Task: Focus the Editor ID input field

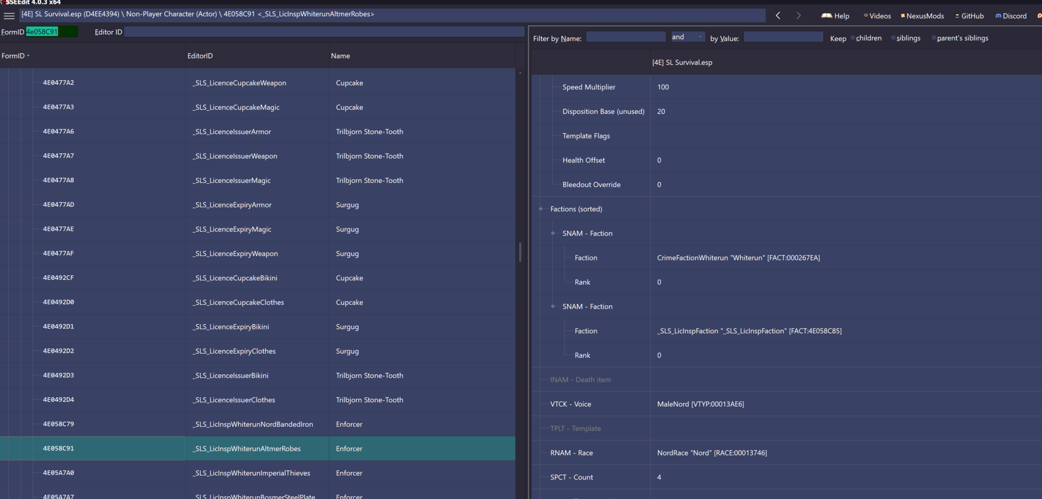Action: (324, 32)
